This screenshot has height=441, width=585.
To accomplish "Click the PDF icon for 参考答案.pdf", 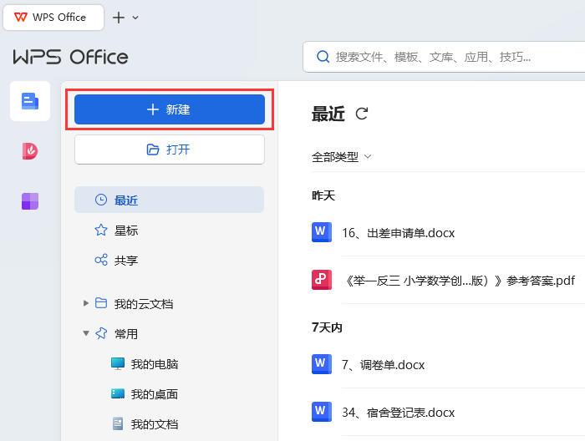I will 322,280.
